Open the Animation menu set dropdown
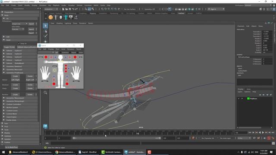The height and width of the screenshot is (155, 276). click(51, 9)
